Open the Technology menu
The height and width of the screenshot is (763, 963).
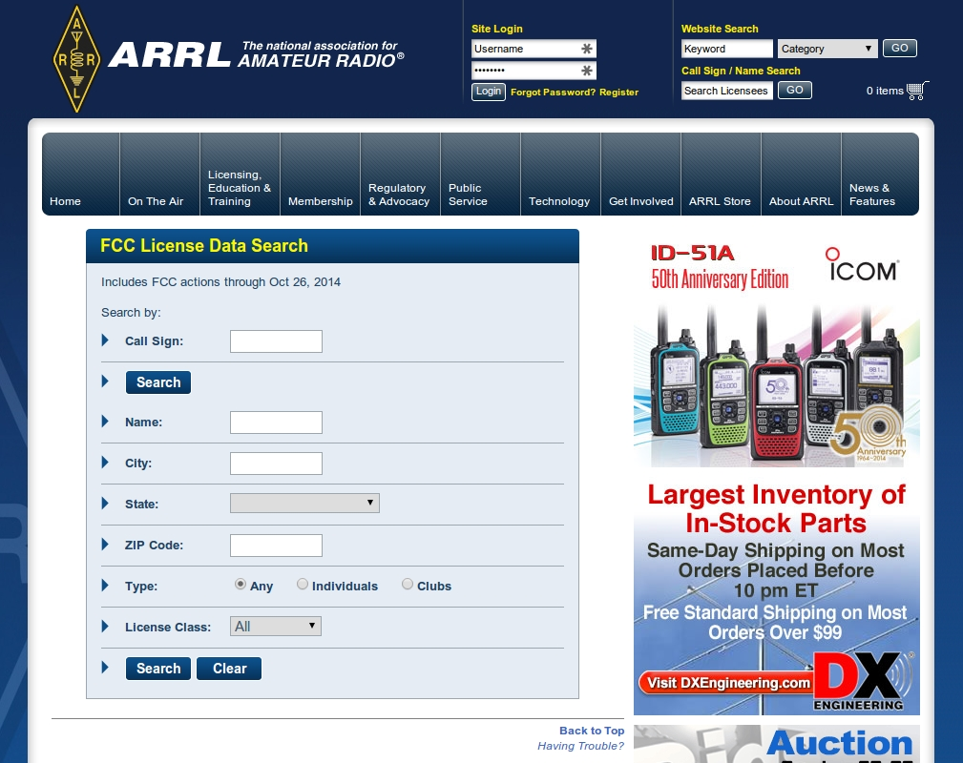click(x=561, y=175)
